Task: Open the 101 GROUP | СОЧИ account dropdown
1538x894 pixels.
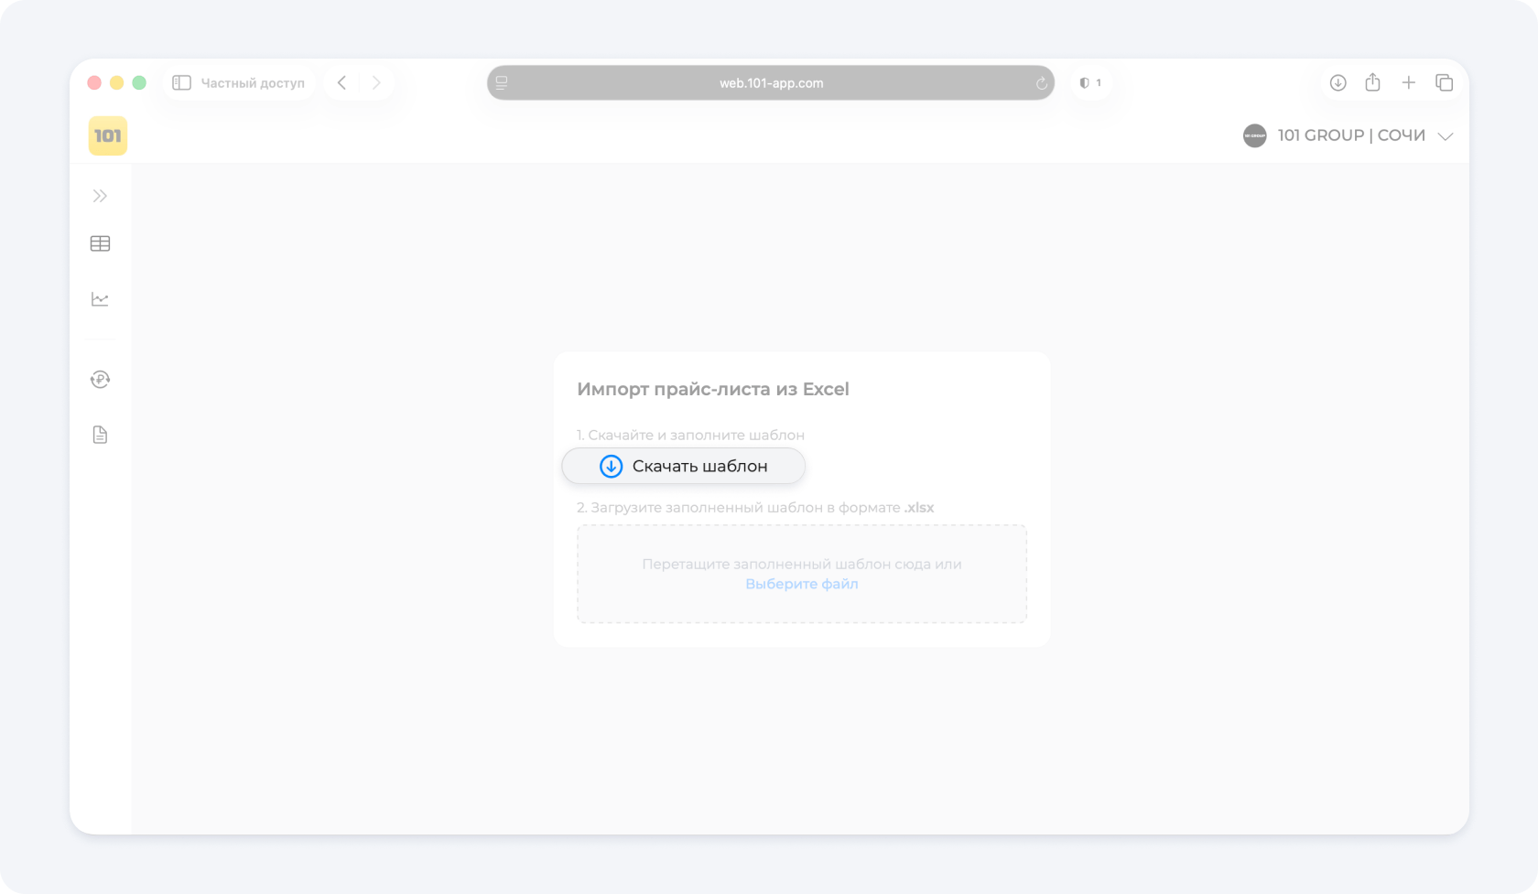Action: (1445, 136)
